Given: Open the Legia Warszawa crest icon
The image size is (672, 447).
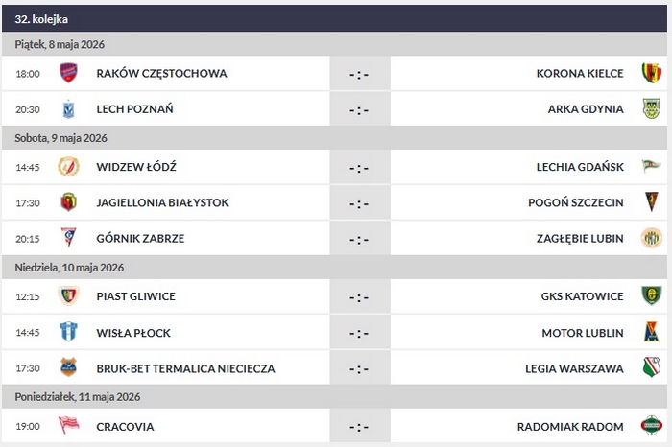Looking at the screenshot, I should pos(652,367).
